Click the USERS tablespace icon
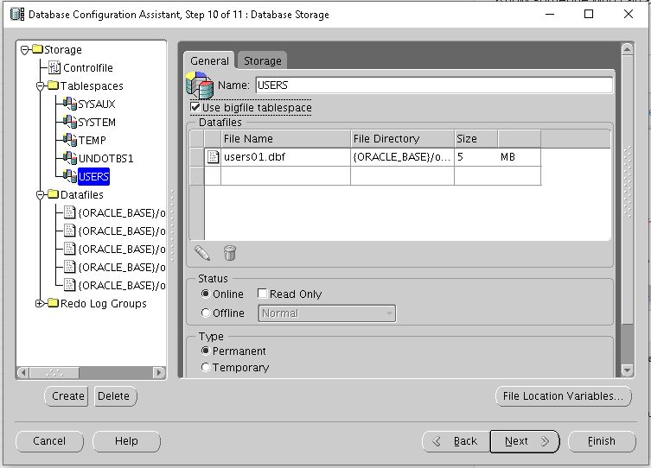 [70, 176]
